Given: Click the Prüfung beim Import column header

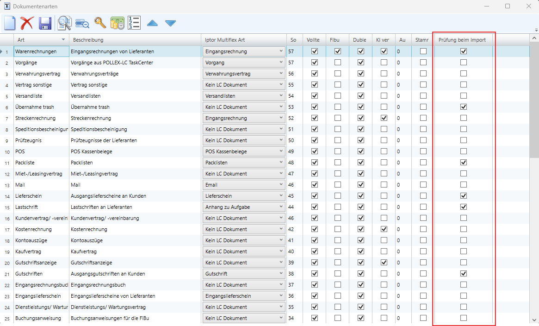Looking at the screenshot, I should coord(464,40).
